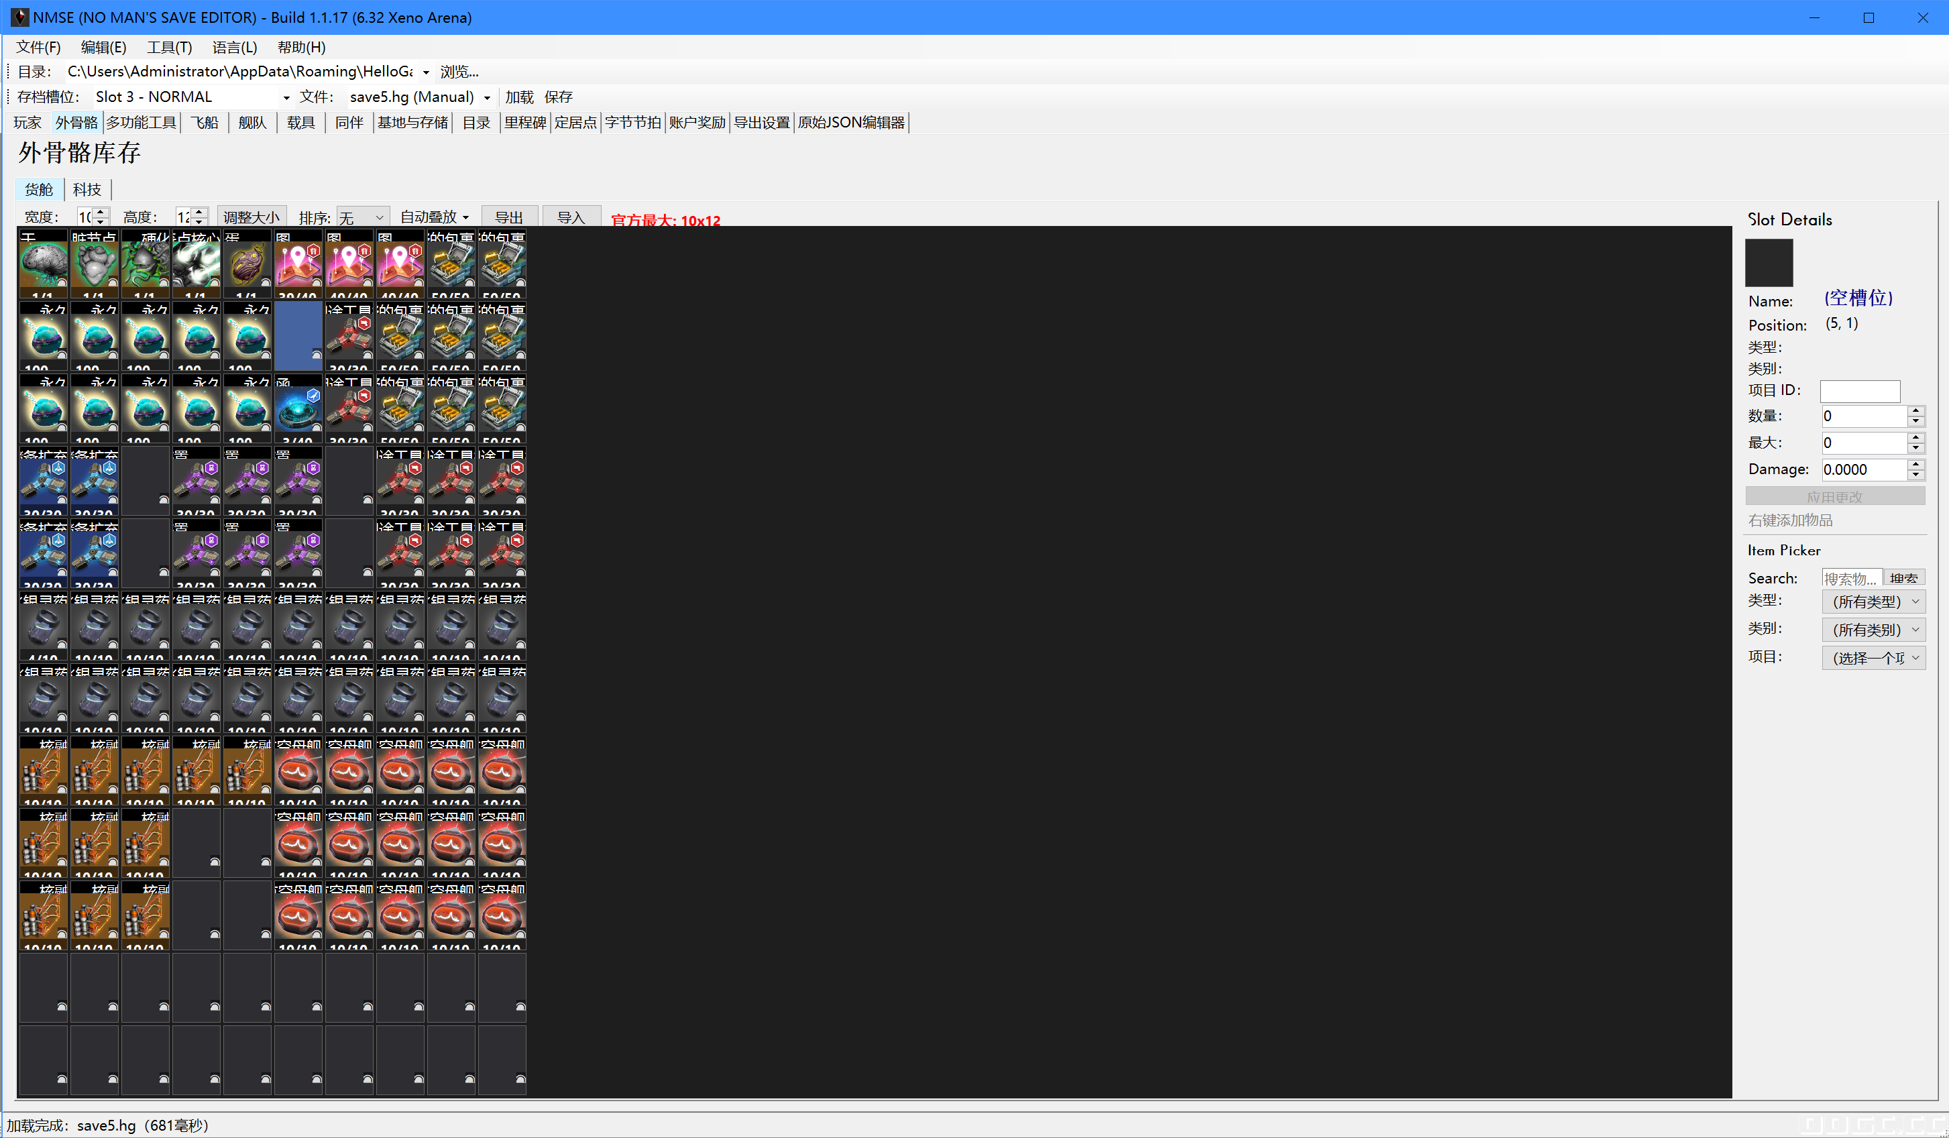Open the 存档槽位 Slot 3 - NORMAL dropdown
The image size is (1949, 1138).
[x=286, y=97]
